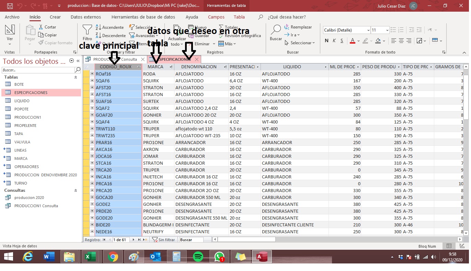The width and height of the screenshot is (471, 271).
Task: Open the Ir a dropdown
Action: tap(292, 35)
